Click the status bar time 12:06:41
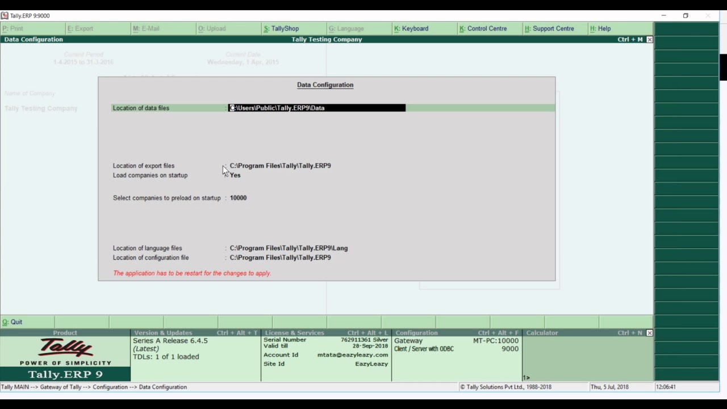Image resolution: width=727 pixels, height=409 pixels. pyautogui.click(x=666, y=387)
